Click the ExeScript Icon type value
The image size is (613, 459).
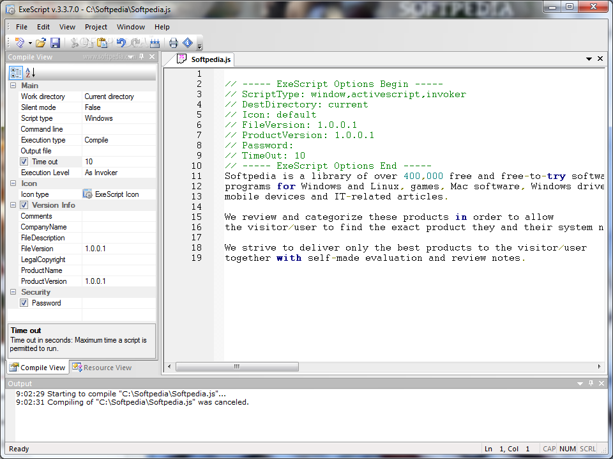tap(119, 194)
